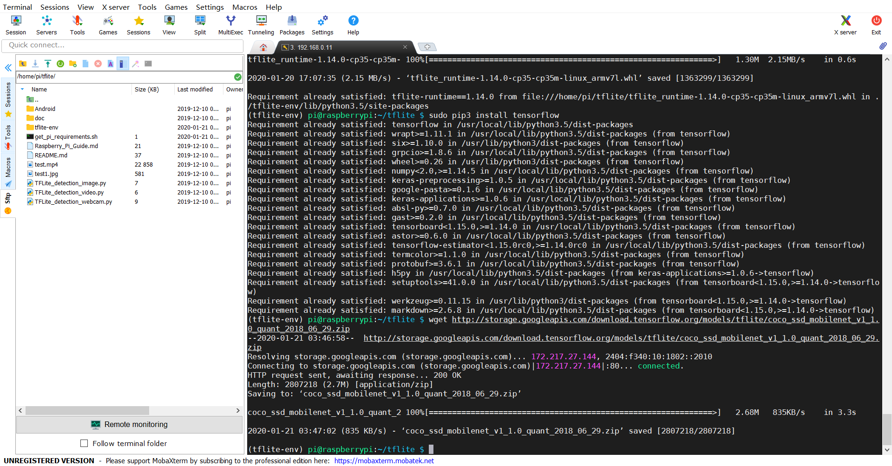
Task: Open the Macros vertical sidebar tab
Action: click(x=8, y=172)
